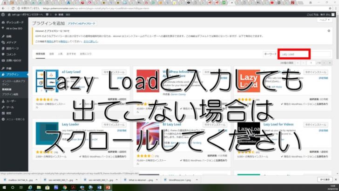Open Word from the taskbar

(99, 188)
